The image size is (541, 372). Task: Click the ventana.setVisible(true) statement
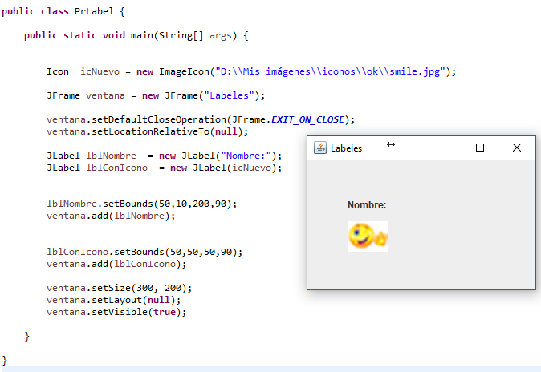click(x=116, y=312)
